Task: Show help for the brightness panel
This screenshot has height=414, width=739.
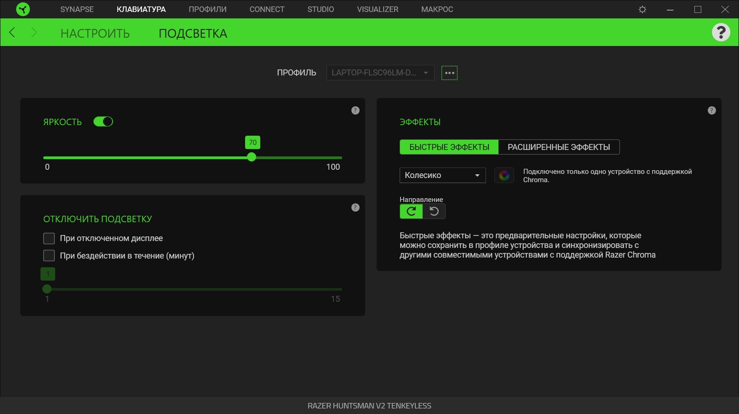Action: click(355, 110)
